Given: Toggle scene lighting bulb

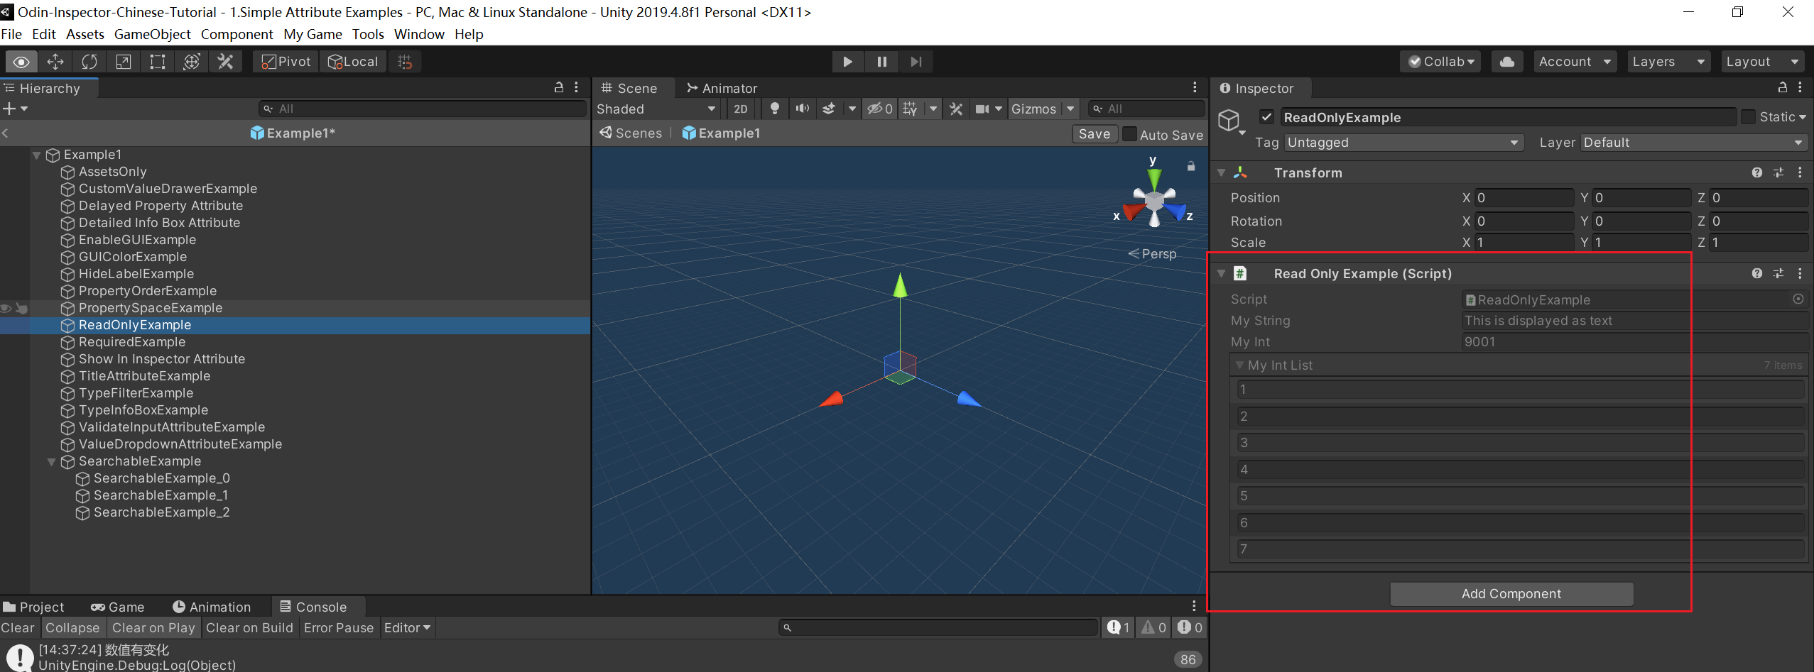Looking at the screenshot, I should tap(775, 109).
